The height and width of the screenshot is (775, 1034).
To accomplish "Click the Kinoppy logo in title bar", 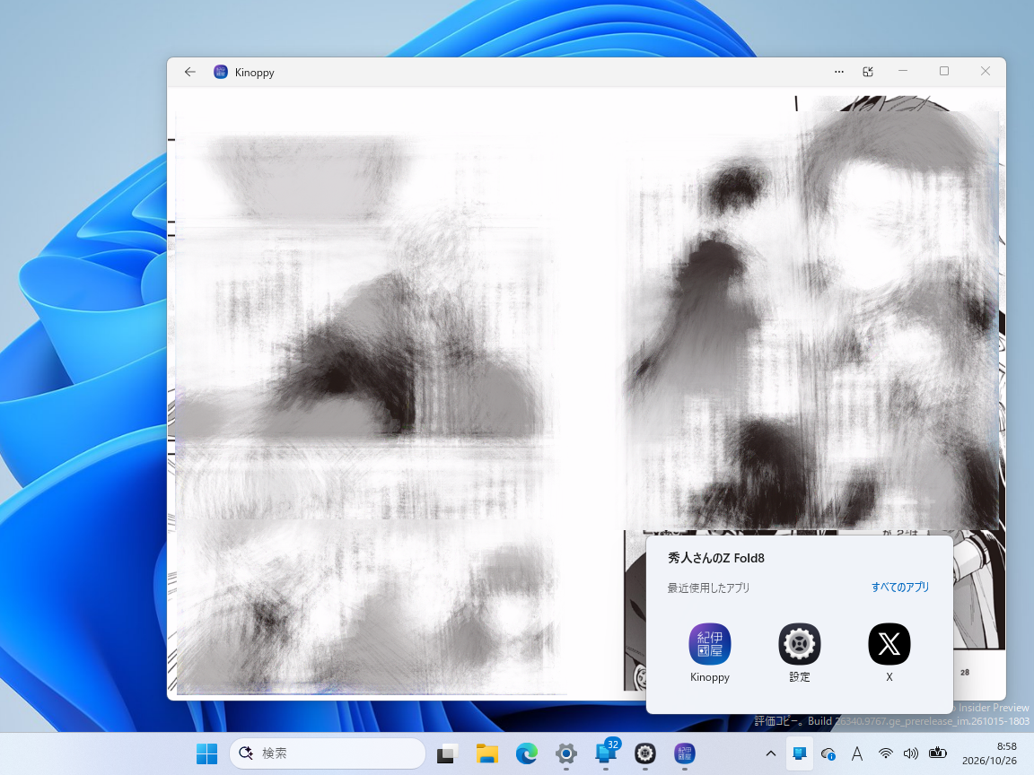I will [221, 72].
